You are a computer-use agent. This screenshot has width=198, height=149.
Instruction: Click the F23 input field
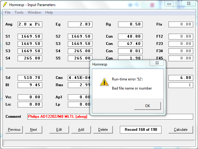pos(181,44)
